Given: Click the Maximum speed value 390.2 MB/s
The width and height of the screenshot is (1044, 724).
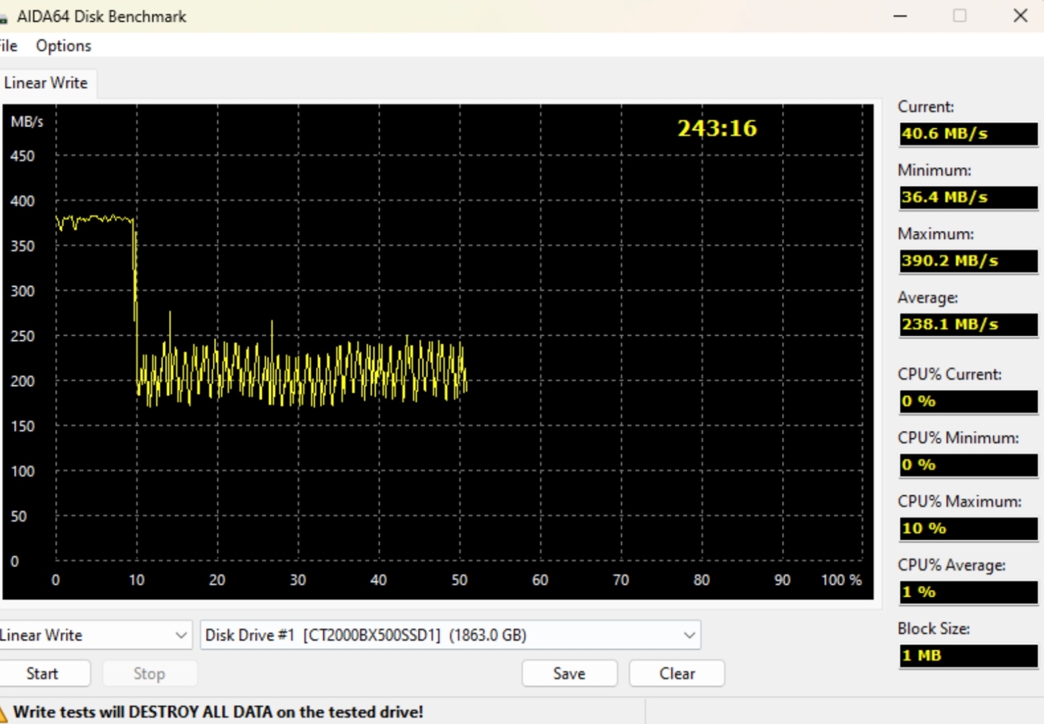Looking at the screenshot, I should [968, 261].
